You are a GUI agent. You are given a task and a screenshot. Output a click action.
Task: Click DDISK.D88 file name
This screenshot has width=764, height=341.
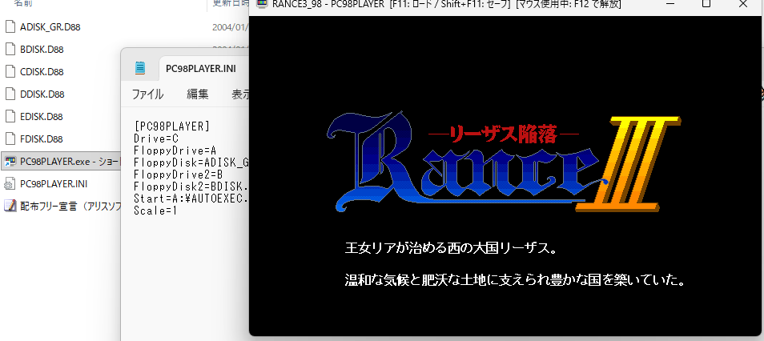42,94
